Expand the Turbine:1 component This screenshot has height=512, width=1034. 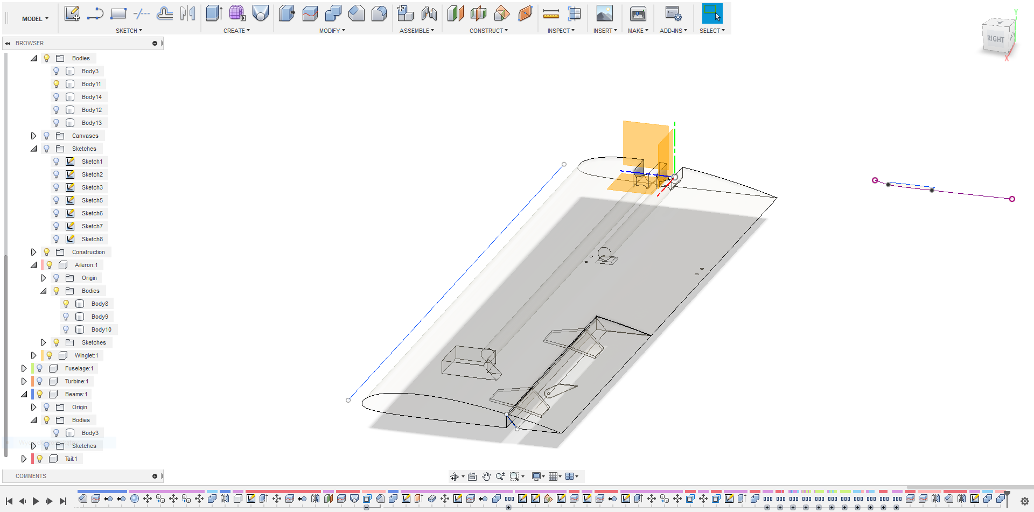point(24,381)
